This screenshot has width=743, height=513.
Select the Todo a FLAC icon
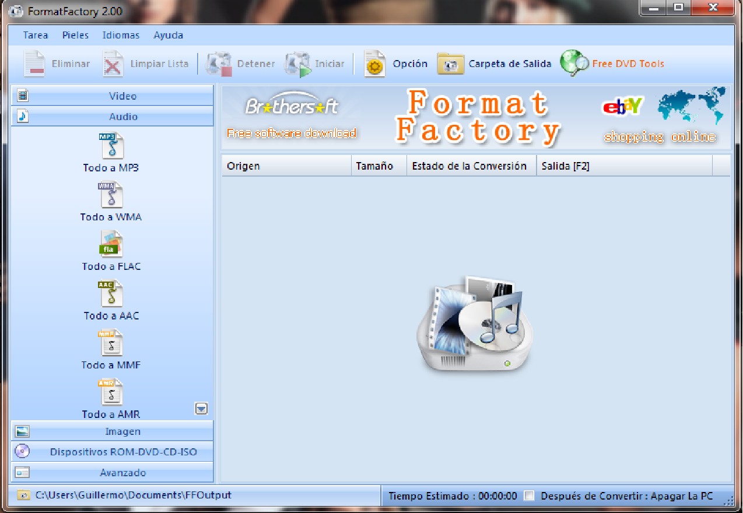pos(111,244)
